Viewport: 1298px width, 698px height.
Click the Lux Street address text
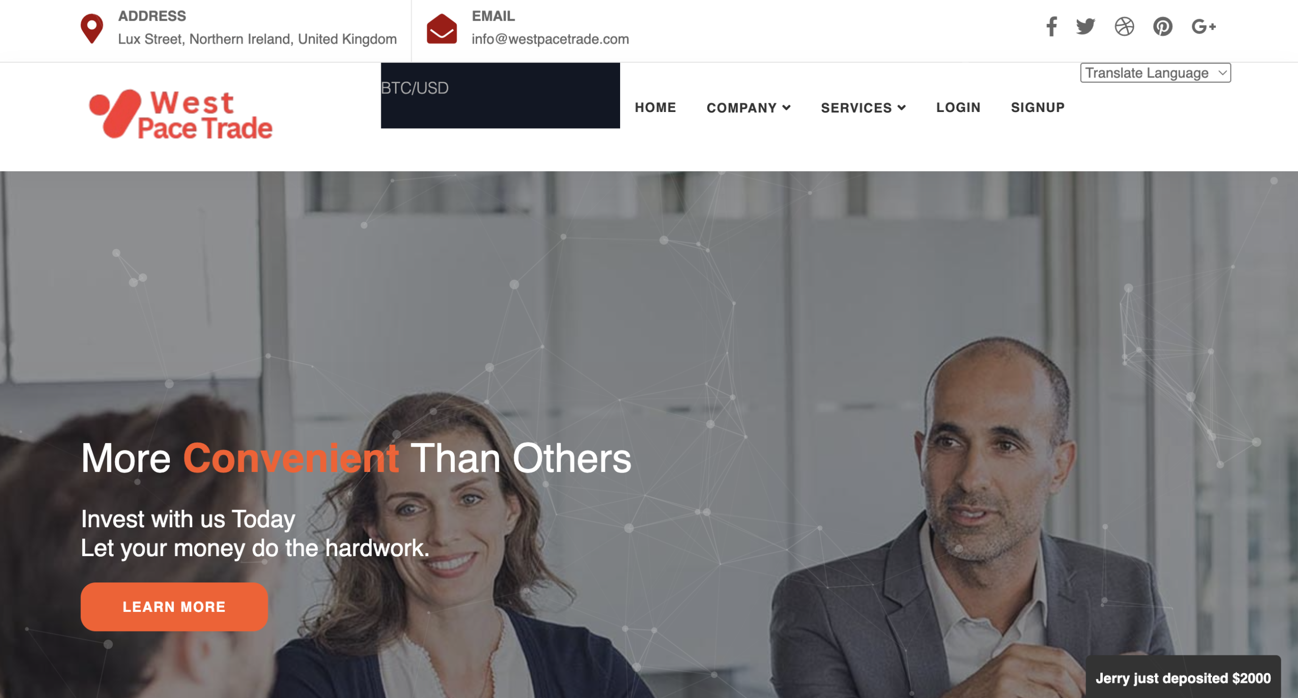point(258,39)
